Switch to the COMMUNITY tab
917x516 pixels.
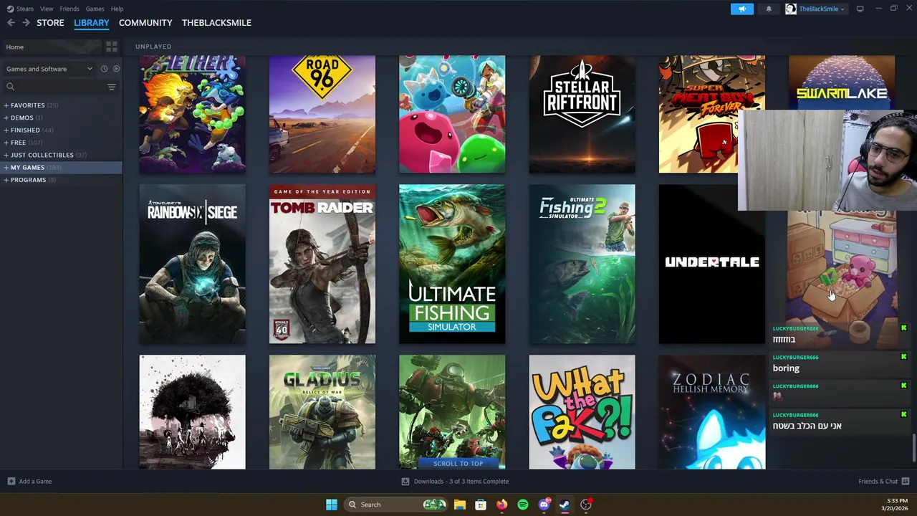click(x=145, y=23)
